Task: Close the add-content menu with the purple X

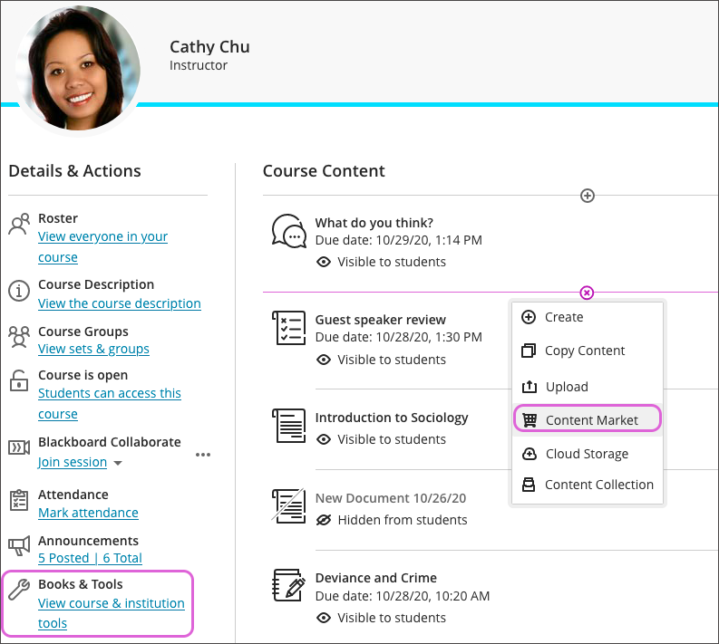Action: coord(587,293)
